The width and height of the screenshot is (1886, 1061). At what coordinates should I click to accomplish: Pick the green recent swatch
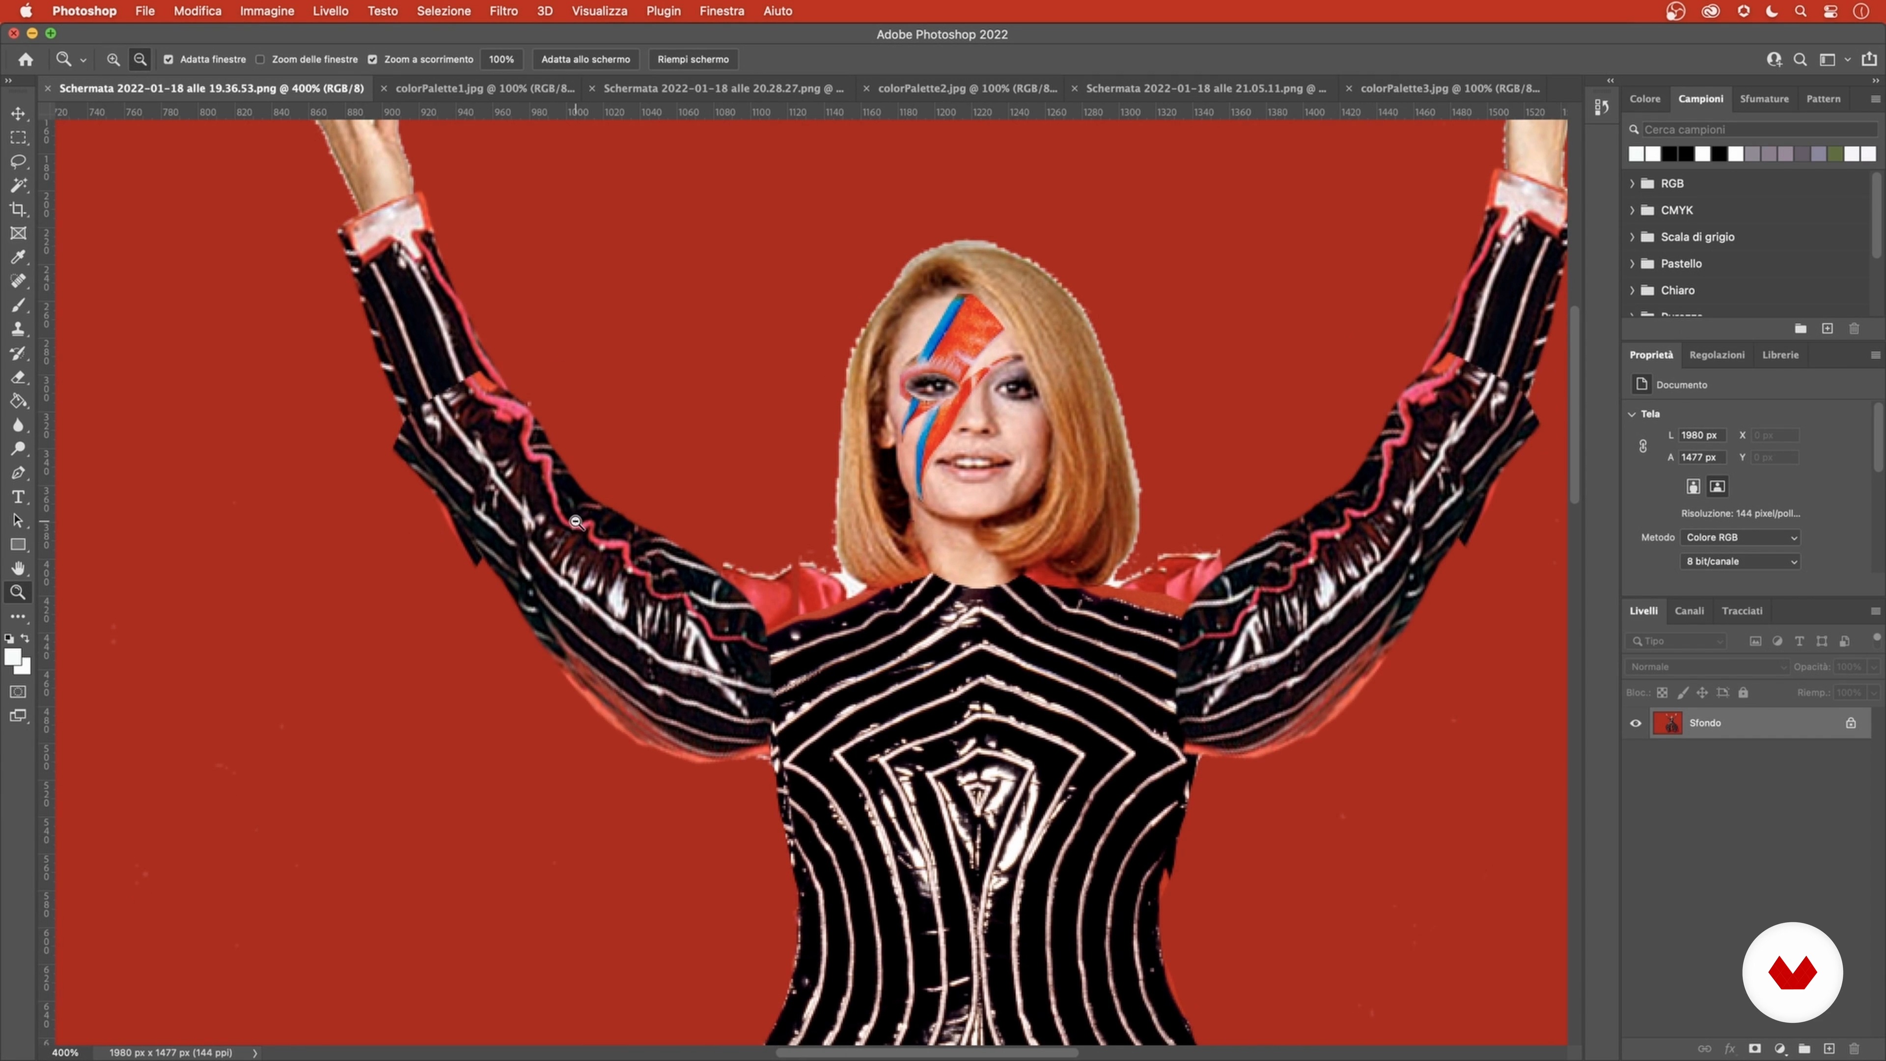(x=1835, y=154)
